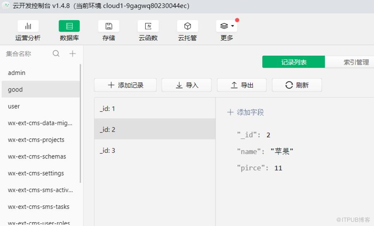Open the 云托管 cloud hosting icon
Image resolution: width=374 pixels, height=226 pixels.
[x=188, y=26]
